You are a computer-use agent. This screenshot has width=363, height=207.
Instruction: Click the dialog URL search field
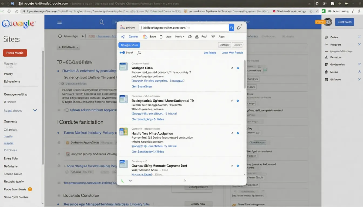pos(184,27)
